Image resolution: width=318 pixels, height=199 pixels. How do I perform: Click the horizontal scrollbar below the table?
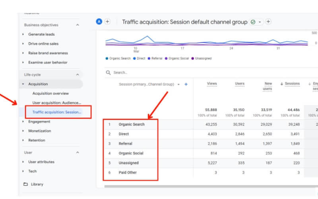tap(211, 186)
